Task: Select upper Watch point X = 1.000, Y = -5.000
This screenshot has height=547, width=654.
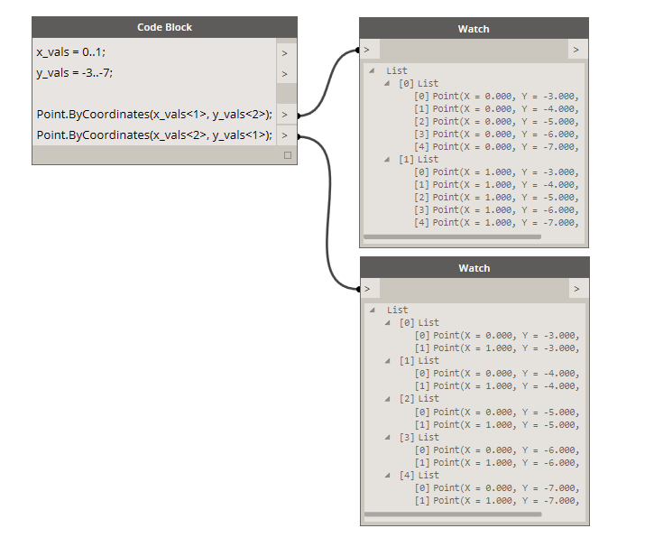Action: (496, 198)
